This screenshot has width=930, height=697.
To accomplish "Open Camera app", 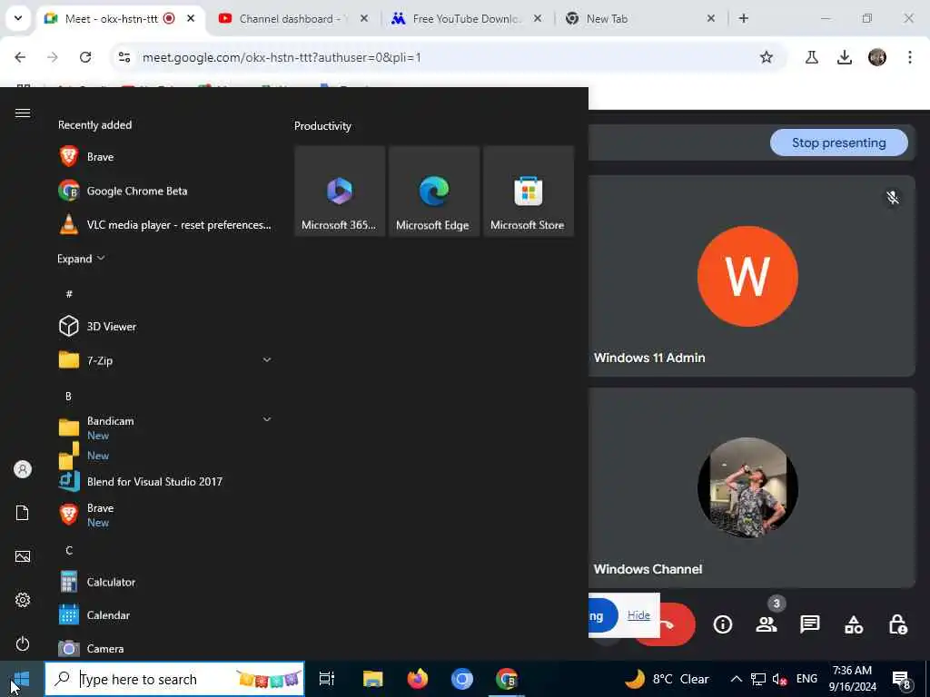I will pyautogui.click(x=165, y=648).
